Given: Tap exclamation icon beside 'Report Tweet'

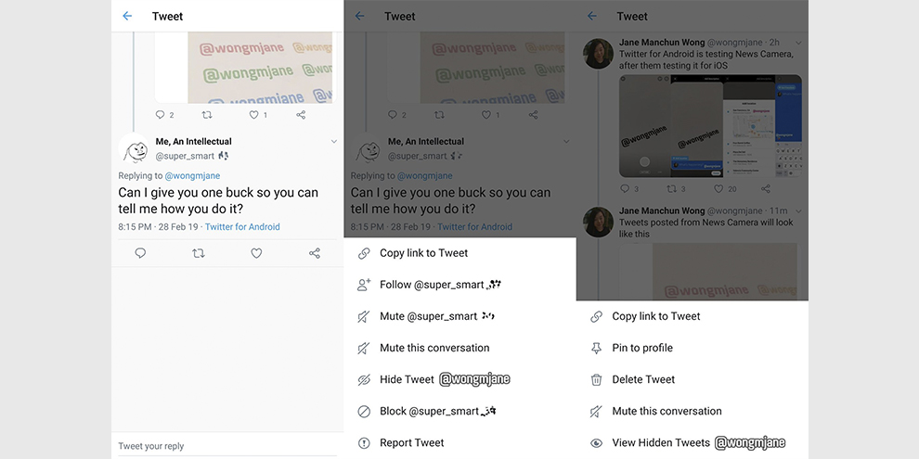Looking at the screenshot, I should click(x=364, y=443).
